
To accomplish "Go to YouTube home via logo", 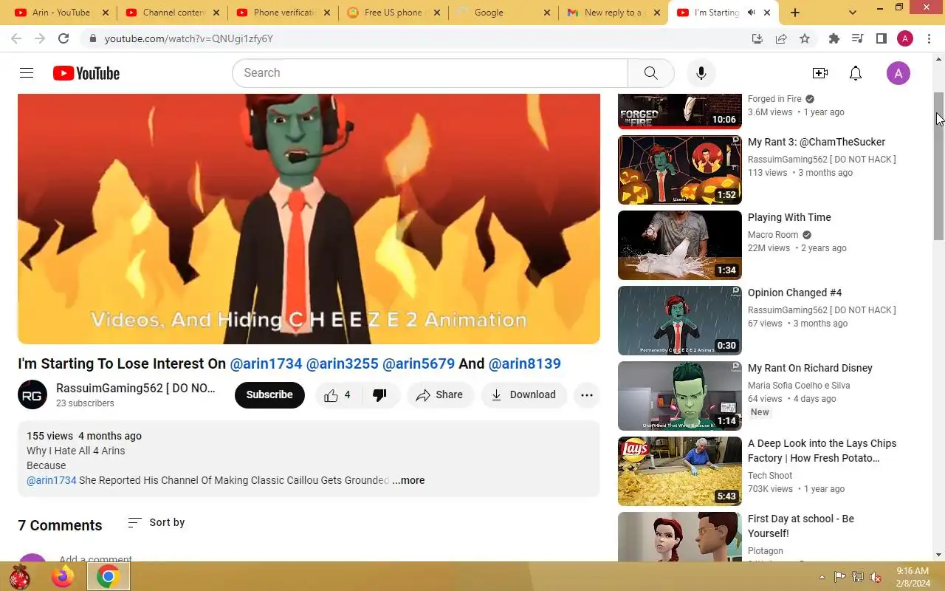I will pos(86,73).
